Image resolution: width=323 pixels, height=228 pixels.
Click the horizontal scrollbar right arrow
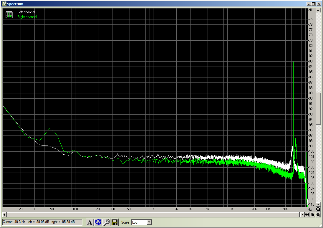[302, 215]
